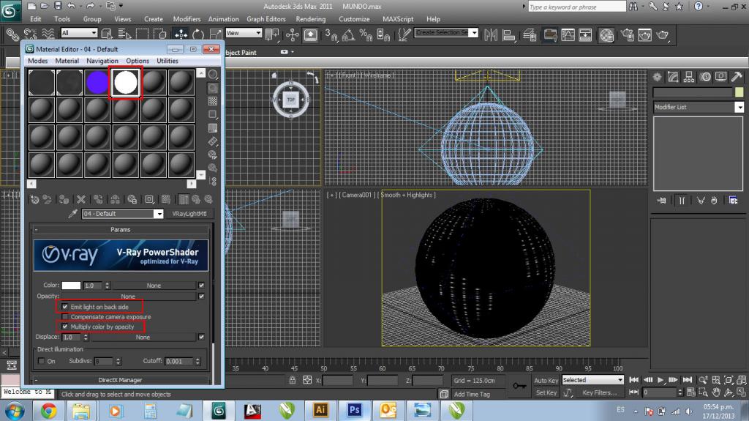The width and height of the screenshot is (749, 421).
Task: Click the Mirror tool icon
Action: coord(491,34)
